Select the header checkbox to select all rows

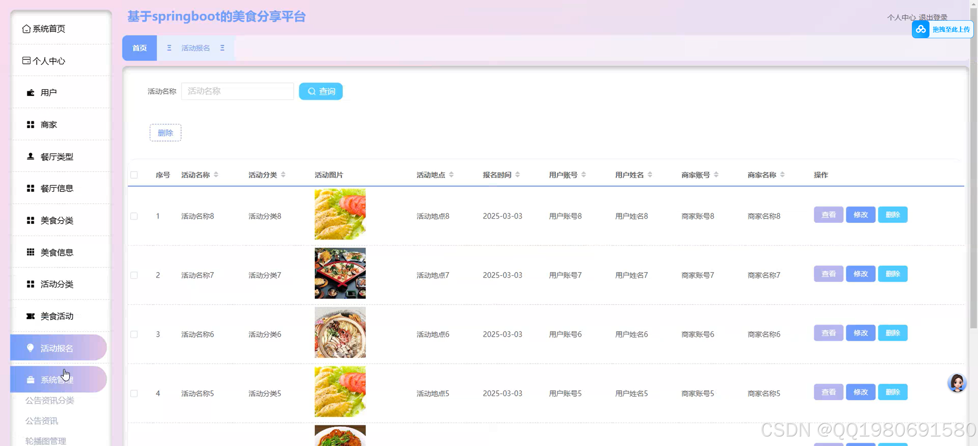pos(134,175)
